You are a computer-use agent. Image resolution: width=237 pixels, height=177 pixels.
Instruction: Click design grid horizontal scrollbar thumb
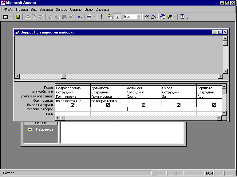pyautogui.click(x=63, y=118)
